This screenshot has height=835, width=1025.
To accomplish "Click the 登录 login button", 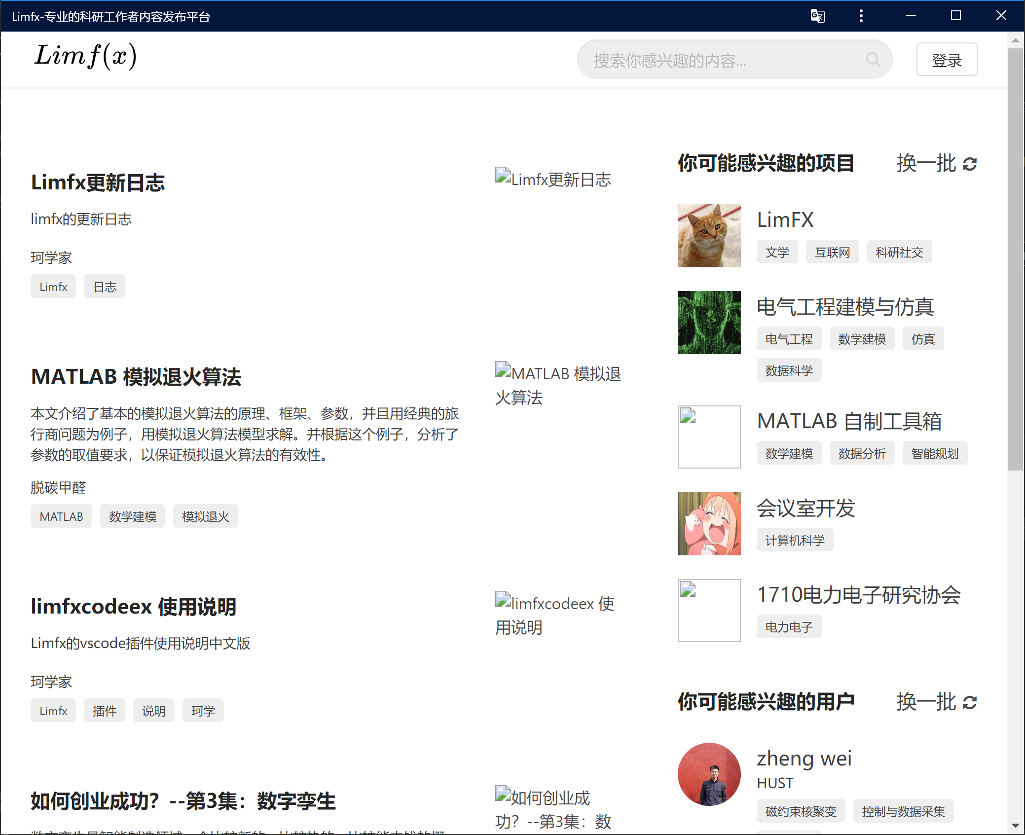I will click(x=946, y=60).
